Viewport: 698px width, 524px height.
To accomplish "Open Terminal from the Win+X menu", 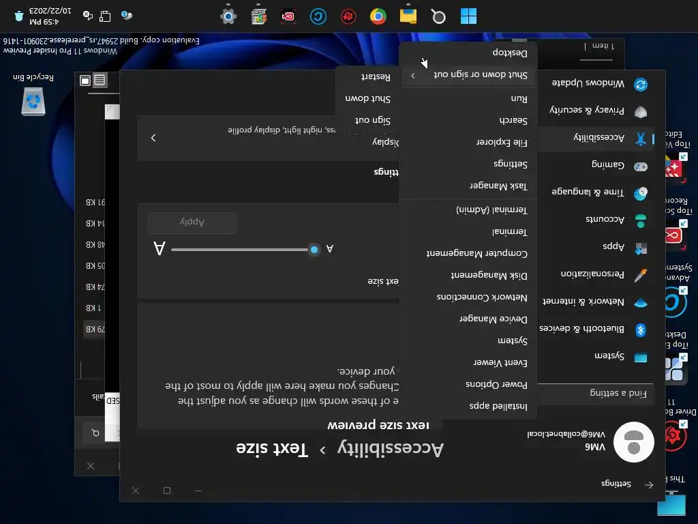I will tap(468, 232).
